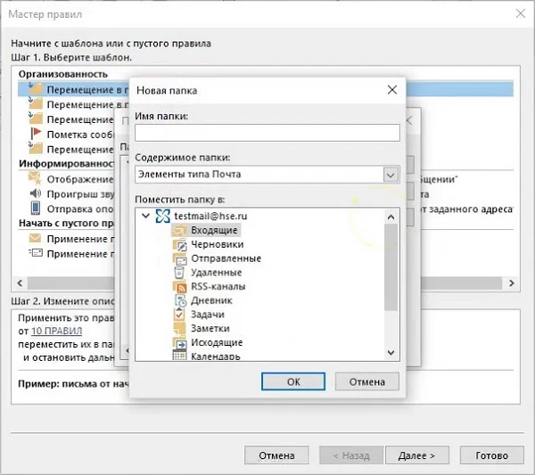Close the Новая папка dialog with X
The height and width of the screenshot is (475, 535).
tap(391, 90)
